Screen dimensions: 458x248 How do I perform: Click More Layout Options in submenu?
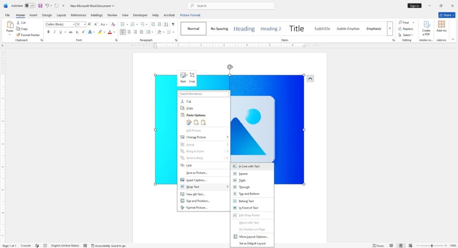pyautogui.click(x=252, y=237)
